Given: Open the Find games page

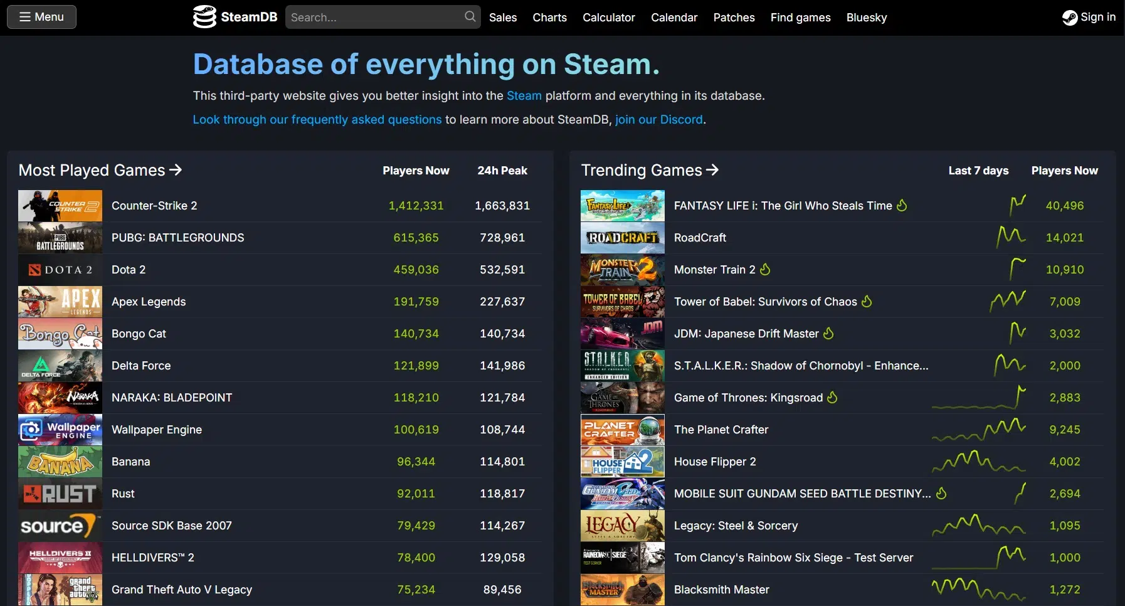Looking at the screenshot, I should pyautogui.click(x=801, y=18).
